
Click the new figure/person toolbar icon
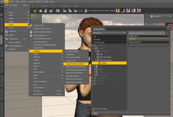46,11
